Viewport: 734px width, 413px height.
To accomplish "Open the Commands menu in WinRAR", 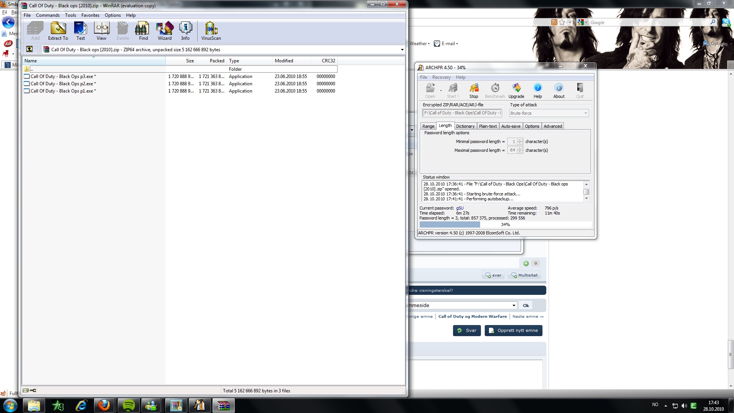I will coord(48,15).
